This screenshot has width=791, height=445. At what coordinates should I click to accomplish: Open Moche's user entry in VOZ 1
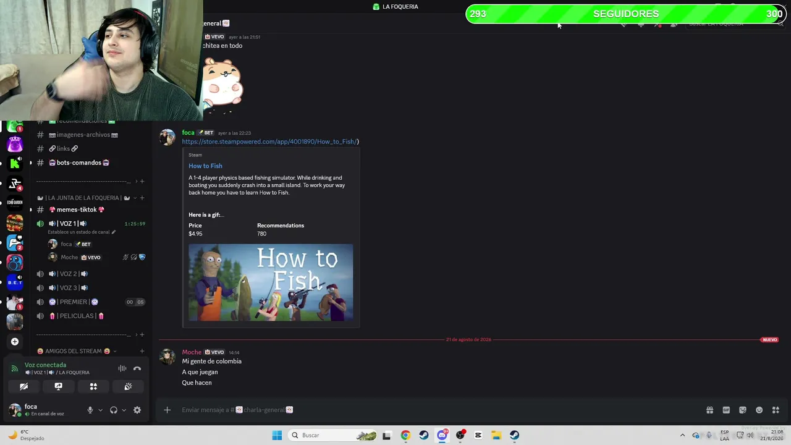click(96, 257)
